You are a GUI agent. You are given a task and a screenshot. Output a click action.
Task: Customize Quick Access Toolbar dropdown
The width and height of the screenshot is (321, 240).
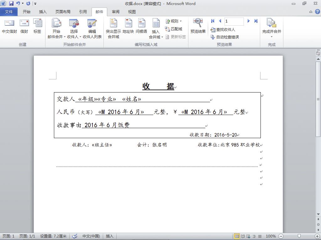pos(35,3)
